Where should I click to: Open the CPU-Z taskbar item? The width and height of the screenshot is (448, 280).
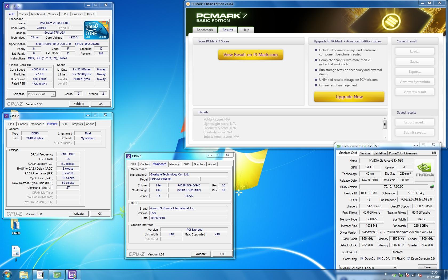coord(73,275)
